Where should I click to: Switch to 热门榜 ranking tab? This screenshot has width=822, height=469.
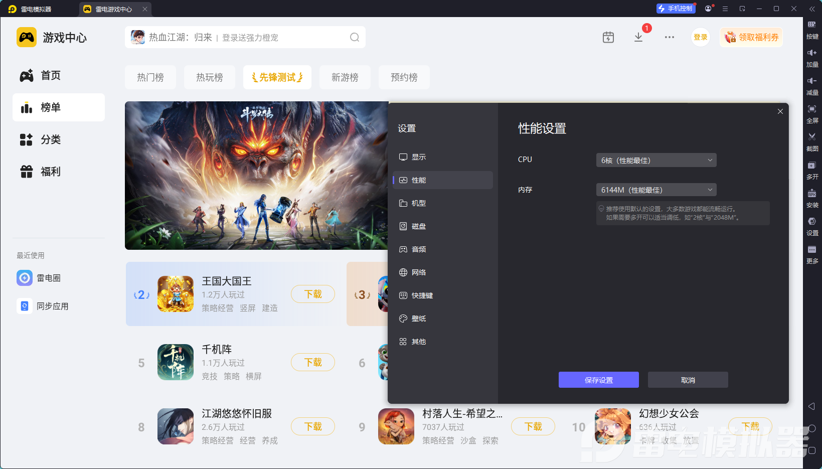[150, 77]
